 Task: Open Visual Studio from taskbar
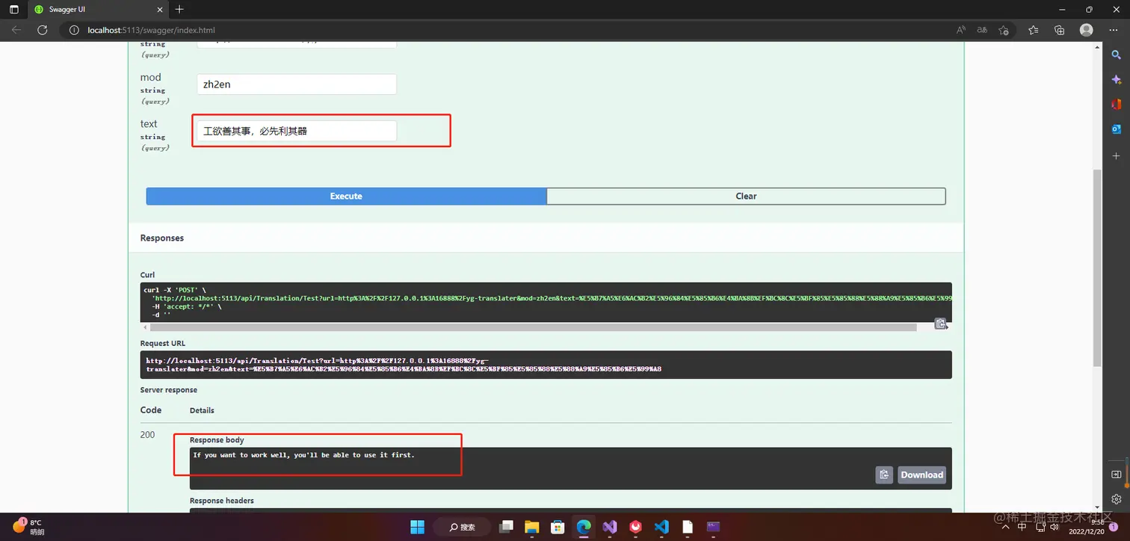(610, 527)
